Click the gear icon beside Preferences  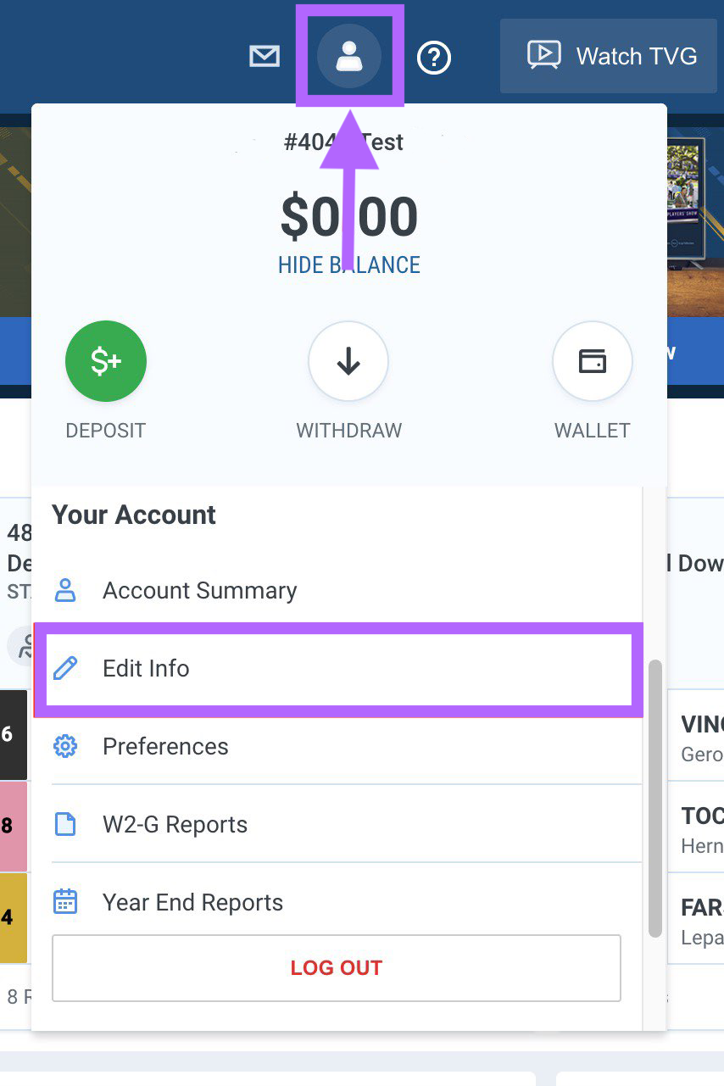(x=65, y=746)
